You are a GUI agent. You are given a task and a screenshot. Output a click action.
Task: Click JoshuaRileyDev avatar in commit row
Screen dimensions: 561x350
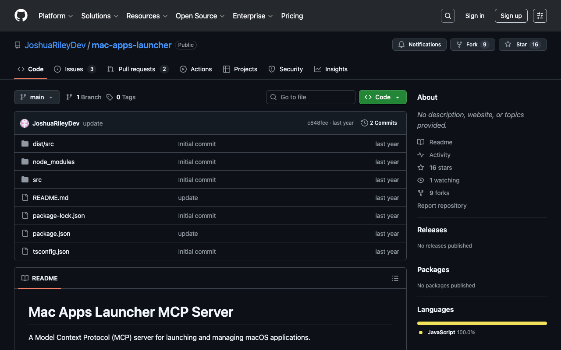pos(25,123)
